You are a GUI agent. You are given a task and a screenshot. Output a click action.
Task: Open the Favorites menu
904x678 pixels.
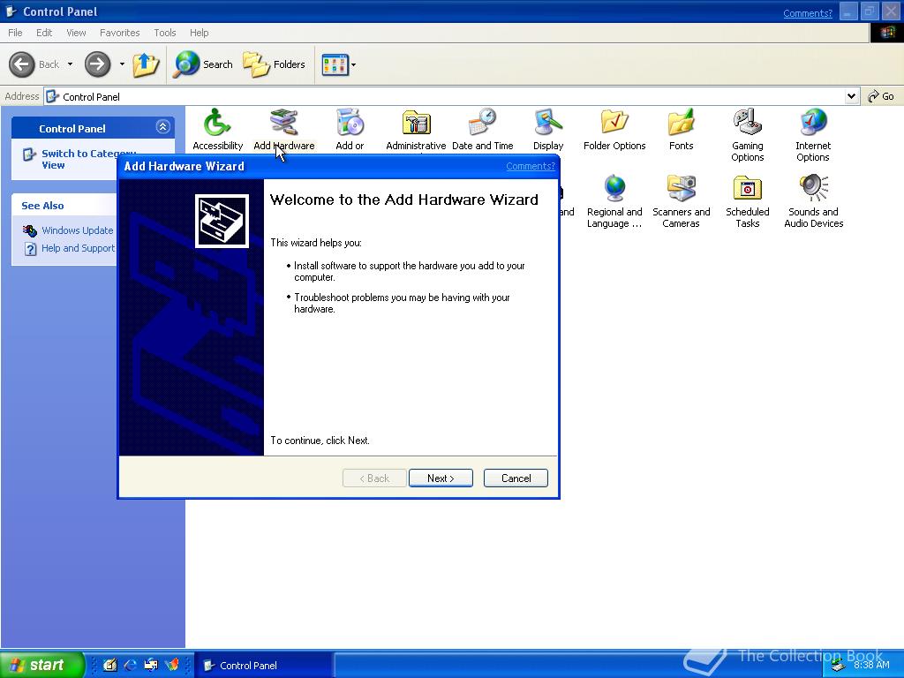[119, 33]
